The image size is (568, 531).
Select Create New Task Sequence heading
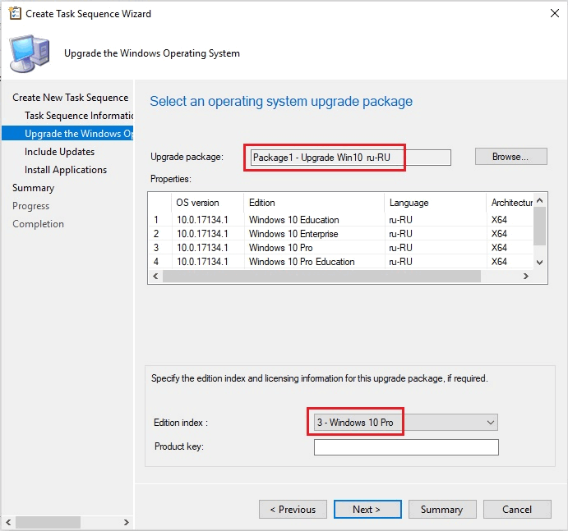point(70,98)
